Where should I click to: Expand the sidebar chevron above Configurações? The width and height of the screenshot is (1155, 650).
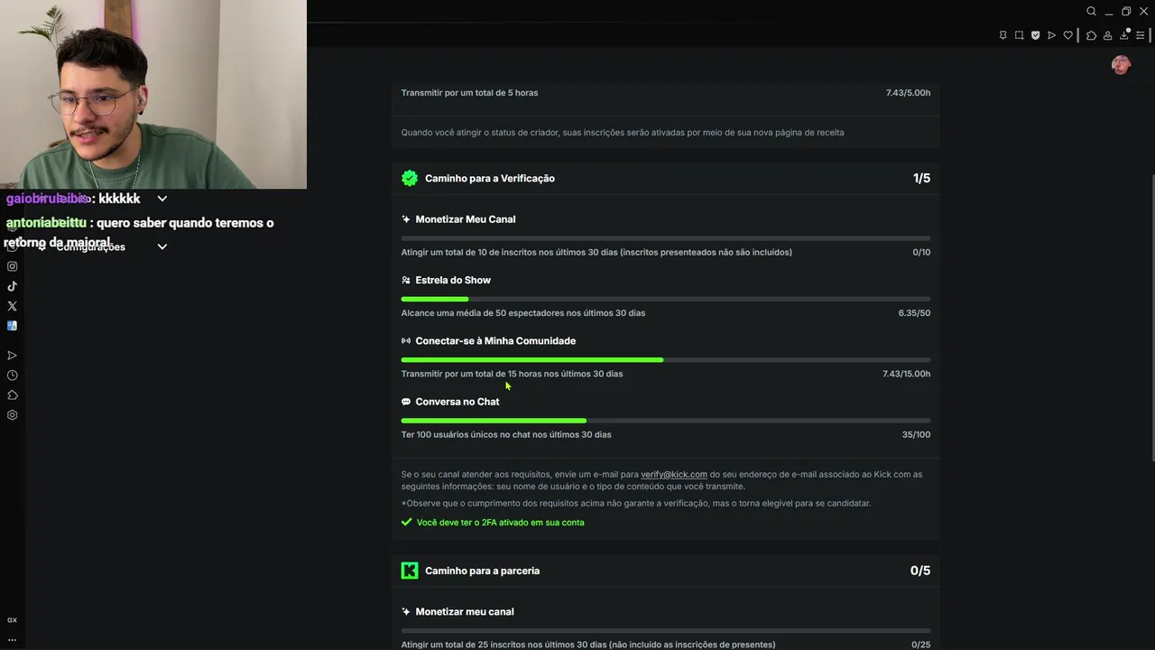pyautogui.click(x=162, y=199)
